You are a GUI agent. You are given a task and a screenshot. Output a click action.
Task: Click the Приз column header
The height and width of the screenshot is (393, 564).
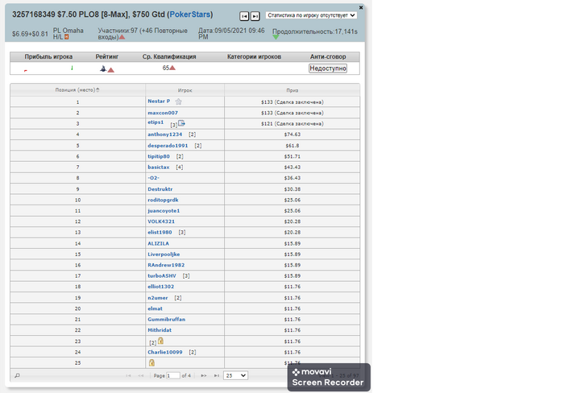click(x=292, y=90)
